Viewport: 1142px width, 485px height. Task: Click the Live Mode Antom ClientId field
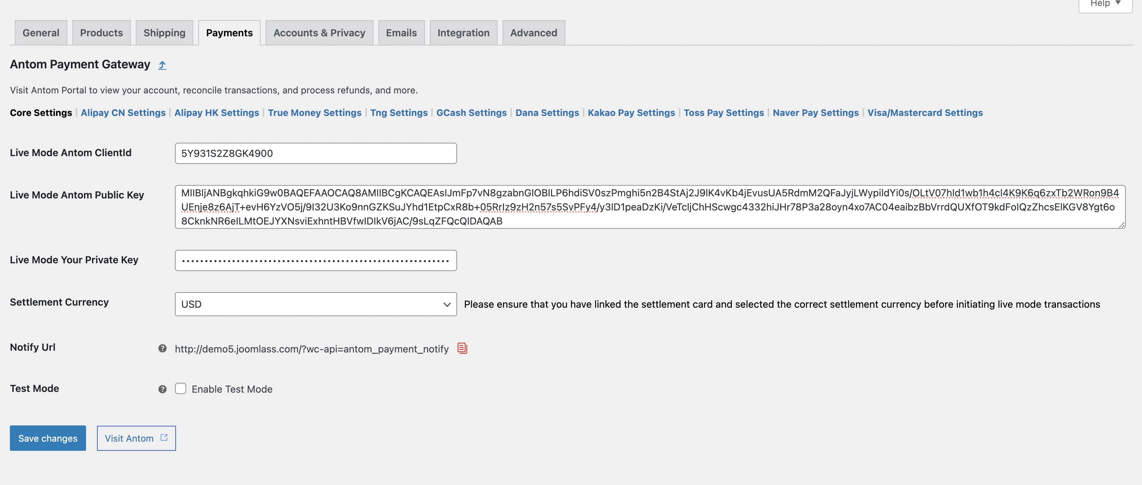pyautogui.click(x=316, y=153)
